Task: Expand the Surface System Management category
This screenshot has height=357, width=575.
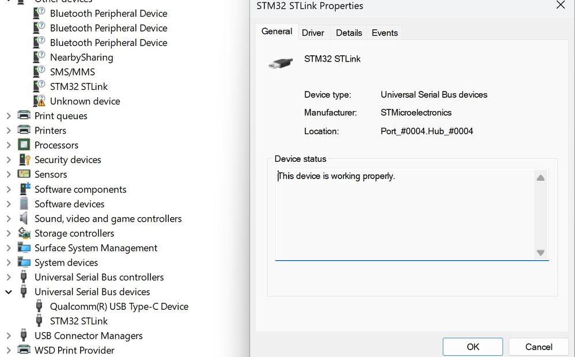Action: [x=9, y=248]
